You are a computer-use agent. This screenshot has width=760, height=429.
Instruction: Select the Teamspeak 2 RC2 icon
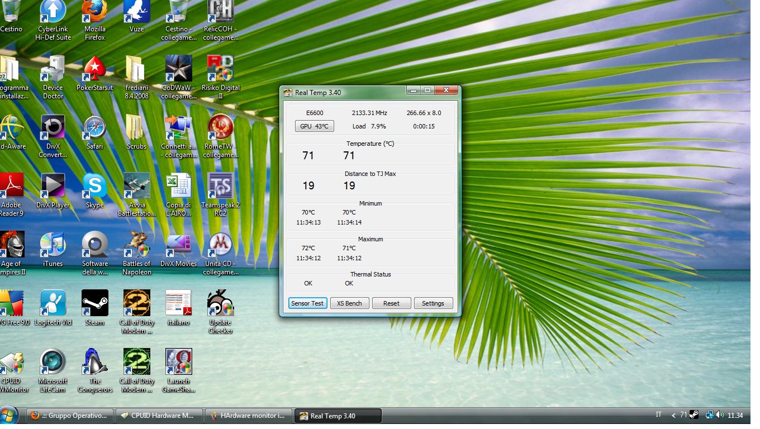[220, 187]
